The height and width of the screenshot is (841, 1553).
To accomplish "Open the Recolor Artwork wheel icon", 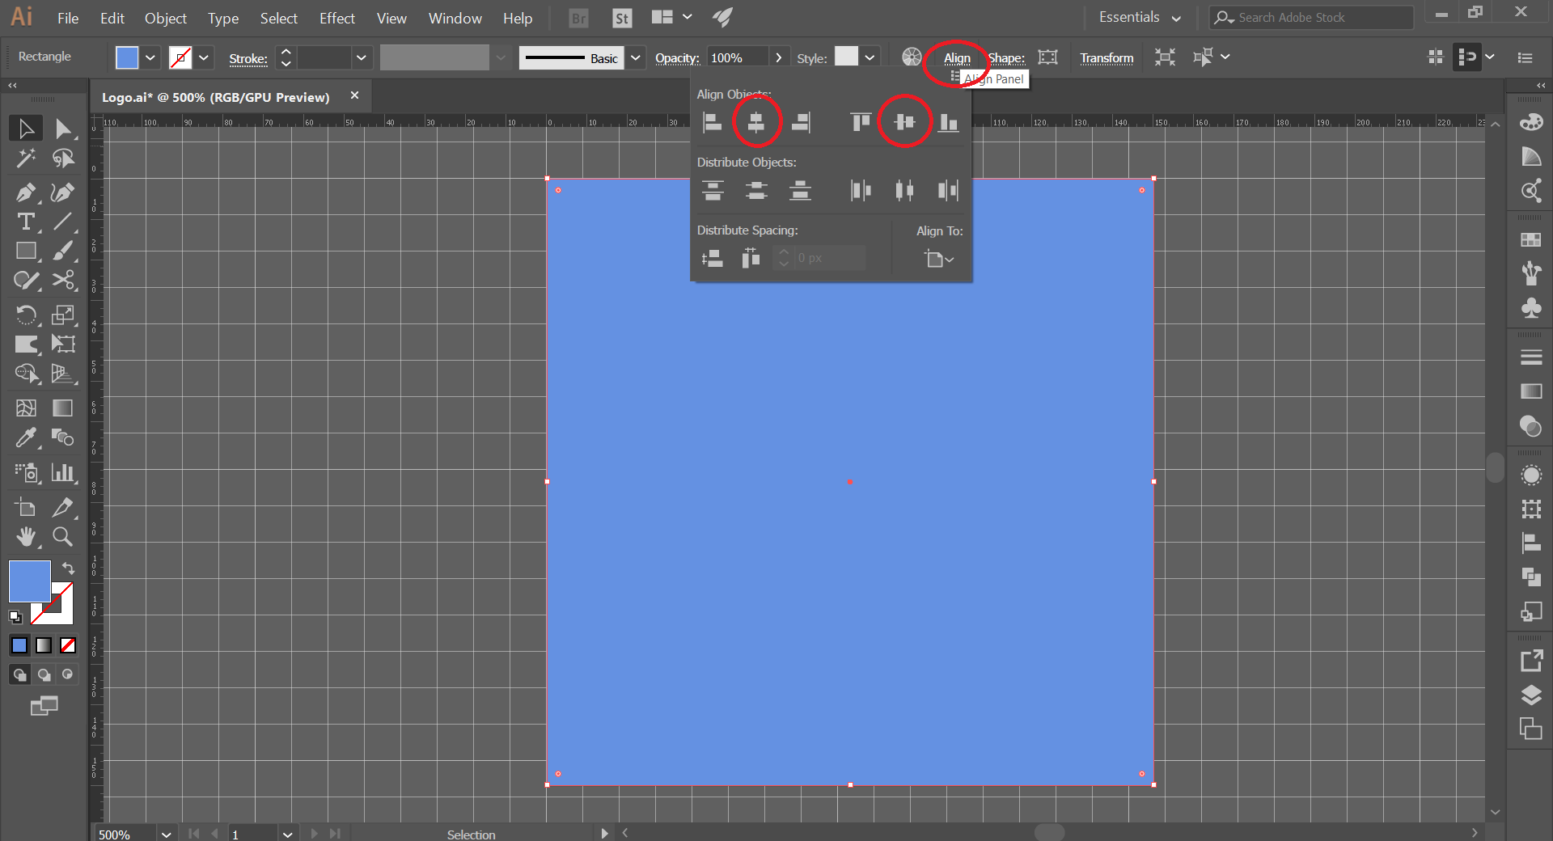I will (912, 57).
